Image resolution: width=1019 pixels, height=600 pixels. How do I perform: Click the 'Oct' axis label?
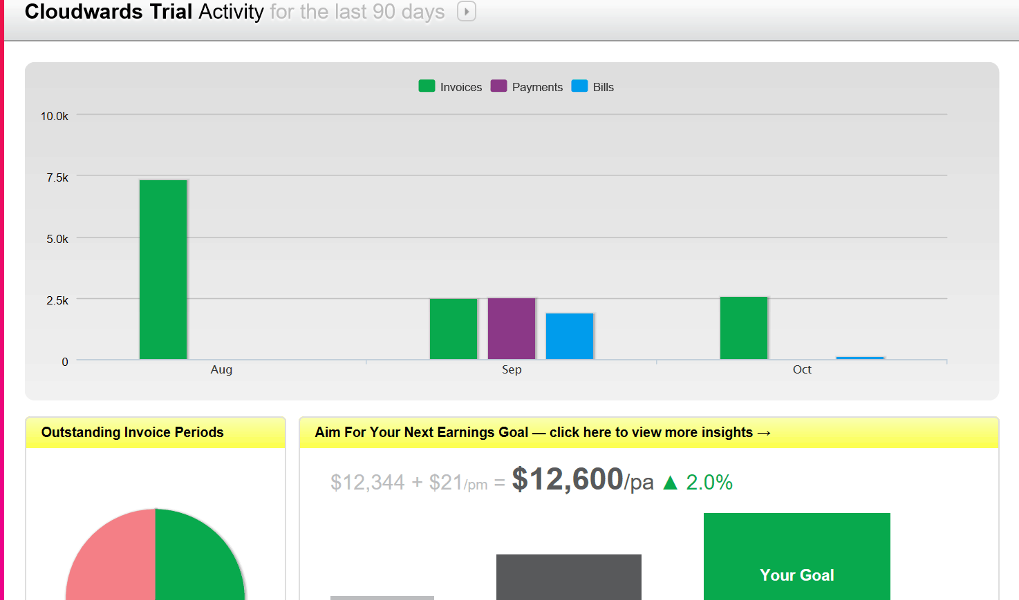tap(802, 369)
